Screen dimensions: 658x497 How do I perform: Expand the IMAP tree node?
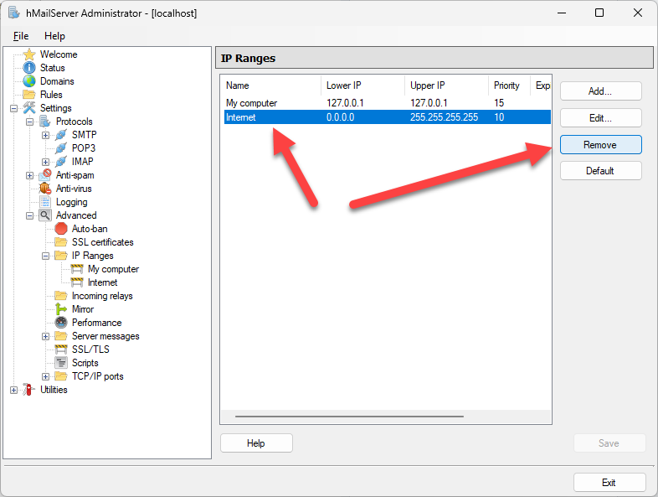point(46,162)
